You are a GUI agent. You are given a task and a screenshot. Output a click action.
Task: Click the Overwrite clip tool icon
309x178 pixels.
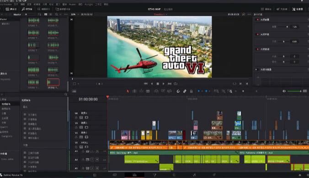163,91
